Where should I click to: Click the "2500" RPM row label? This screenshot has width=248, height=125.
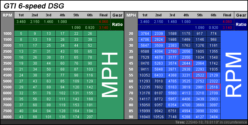[x=7, y=51]
